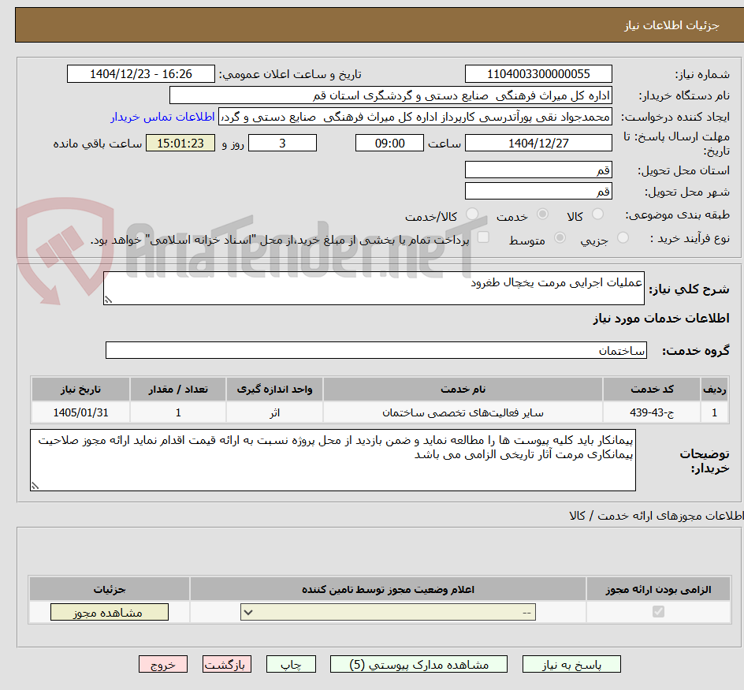Click the remaining days field showing 3
This screenshot has height=690, width=744.
[282, 143]
